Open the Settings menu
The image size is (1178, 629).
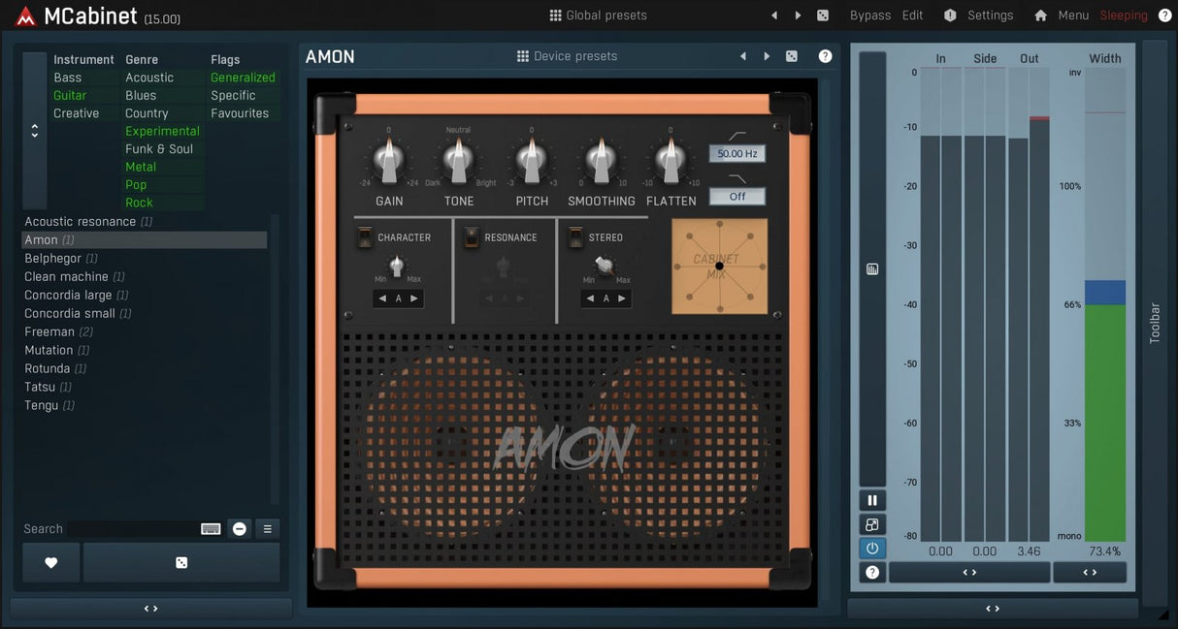pos(989,16)
